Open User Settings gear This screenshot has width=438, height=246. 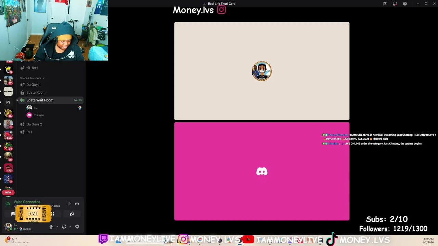(x=77, y=227)
